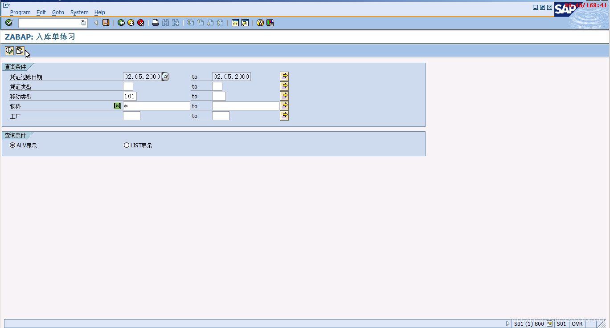Click the 移动类型 label
Image resolution: width=610 pixels, height=328 pixels.
tap(21, 97)
